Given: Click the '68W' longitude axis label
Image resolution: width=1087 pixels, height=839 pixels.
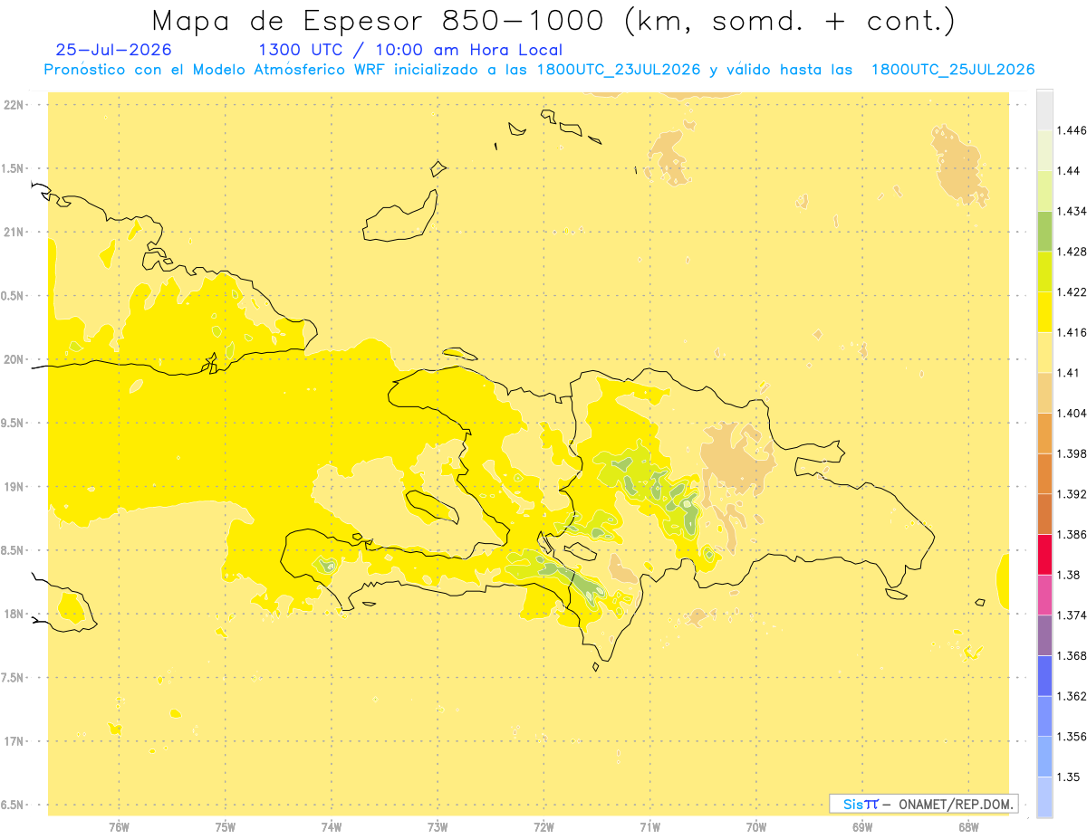Looking at the screenshot, I should pos(968,825).
